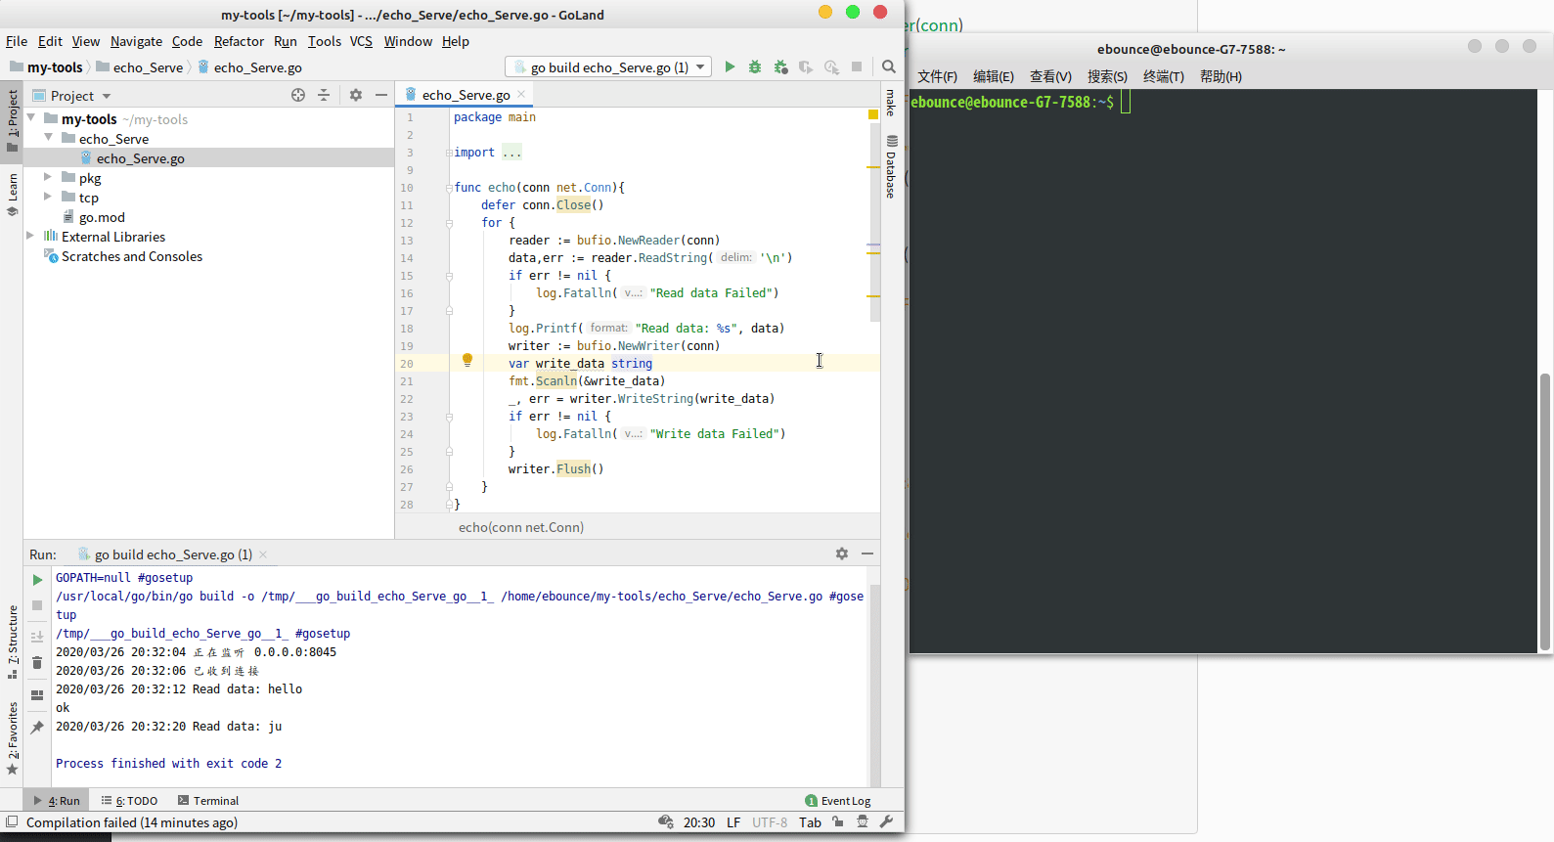Rerun program using Run panel play icon
Image resolution: width=1554 pixels, height=842 pixels.
point(37,580)
